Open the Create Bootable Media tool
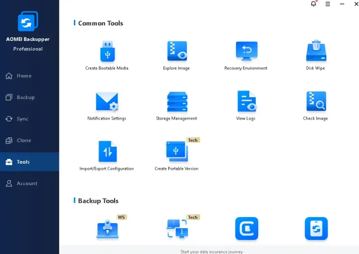359x254 pixels. click(x=107, y=52)
